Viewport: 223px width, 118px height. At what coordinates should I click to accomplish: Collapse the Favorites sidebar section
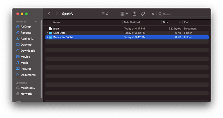click(36, 21)
